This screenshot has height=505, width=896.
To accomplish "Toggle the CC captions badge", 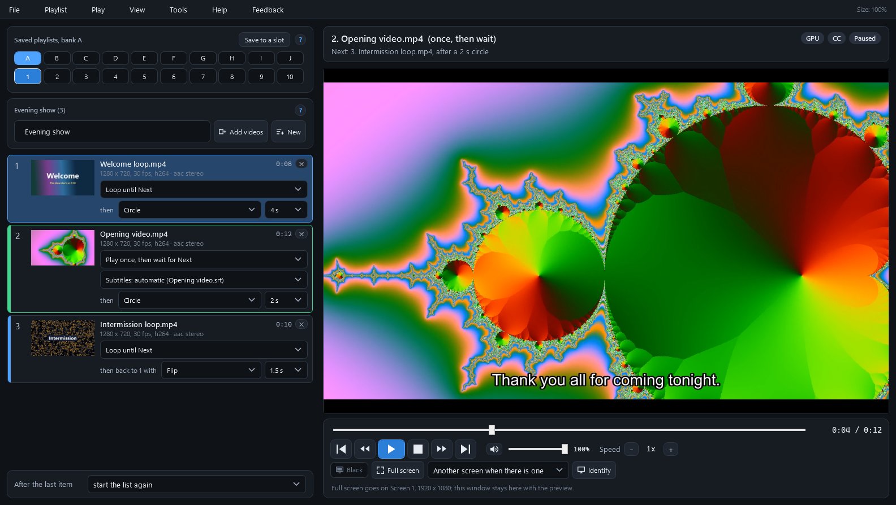I will [x=837, y=38].
